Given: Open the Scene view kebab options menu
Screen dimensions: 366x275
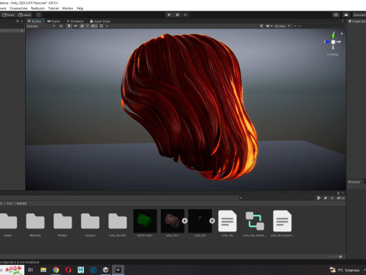Looking at the screenshot, I should pyautogui.click(x=342, y=21).
